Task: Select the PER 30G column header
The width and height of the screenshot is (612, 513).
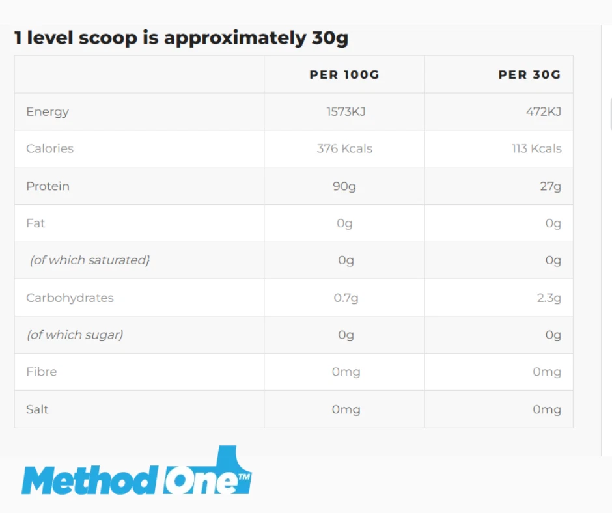Action: tap(529, 74)
